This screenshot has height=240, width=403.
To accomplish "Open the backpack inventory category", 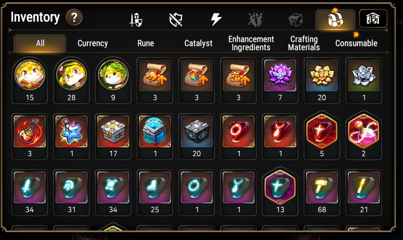I will [x=335, y=20].
